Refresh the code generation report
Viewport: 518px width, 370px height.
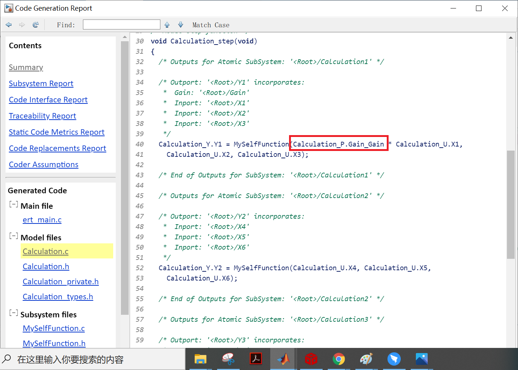pos(36,25)
